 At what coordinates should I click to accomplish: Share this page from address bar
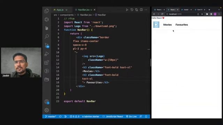tap(198, 14)
